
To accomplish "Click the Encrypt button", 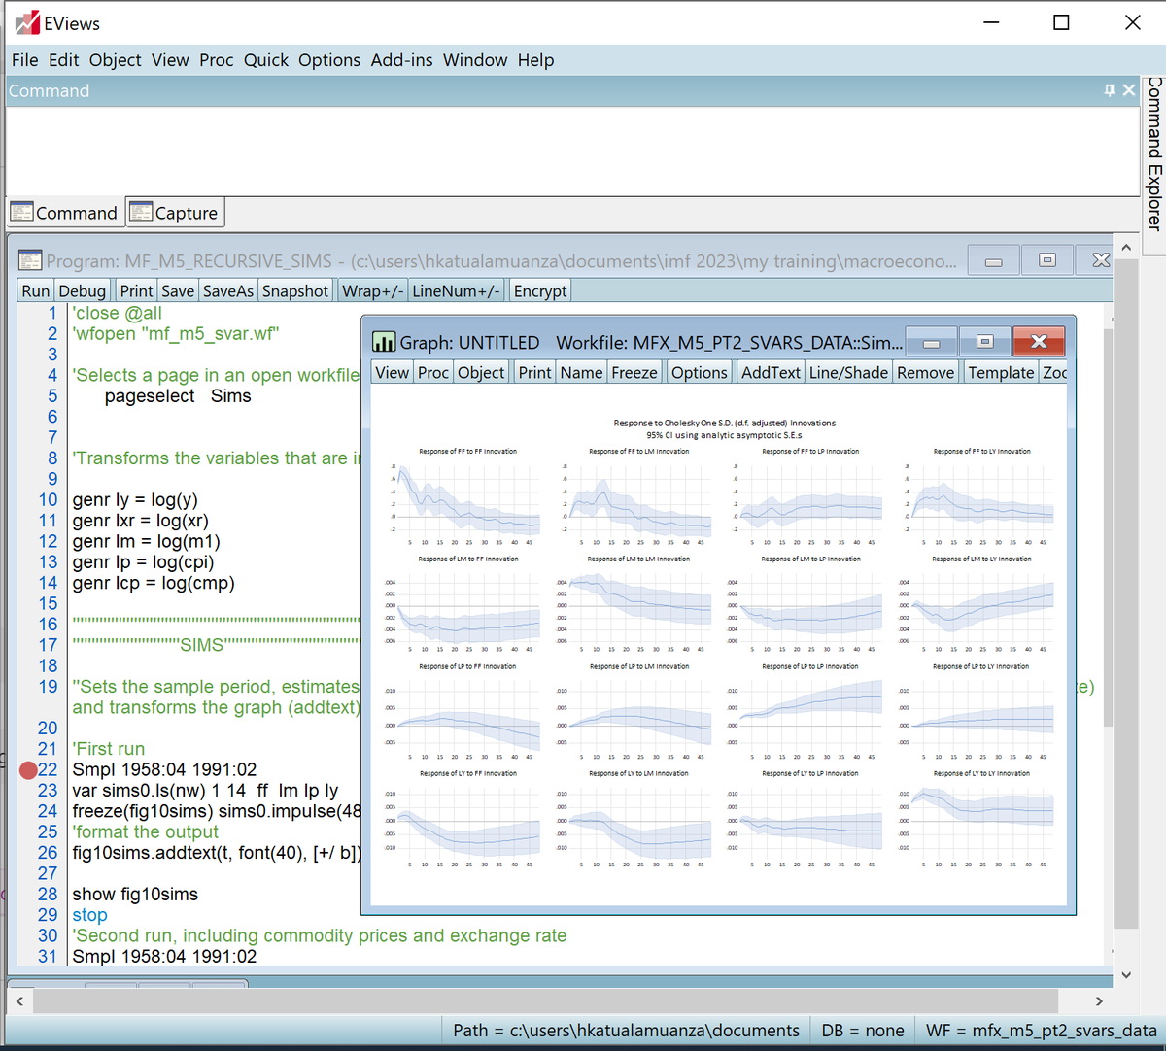I will (x=540, y=290).
